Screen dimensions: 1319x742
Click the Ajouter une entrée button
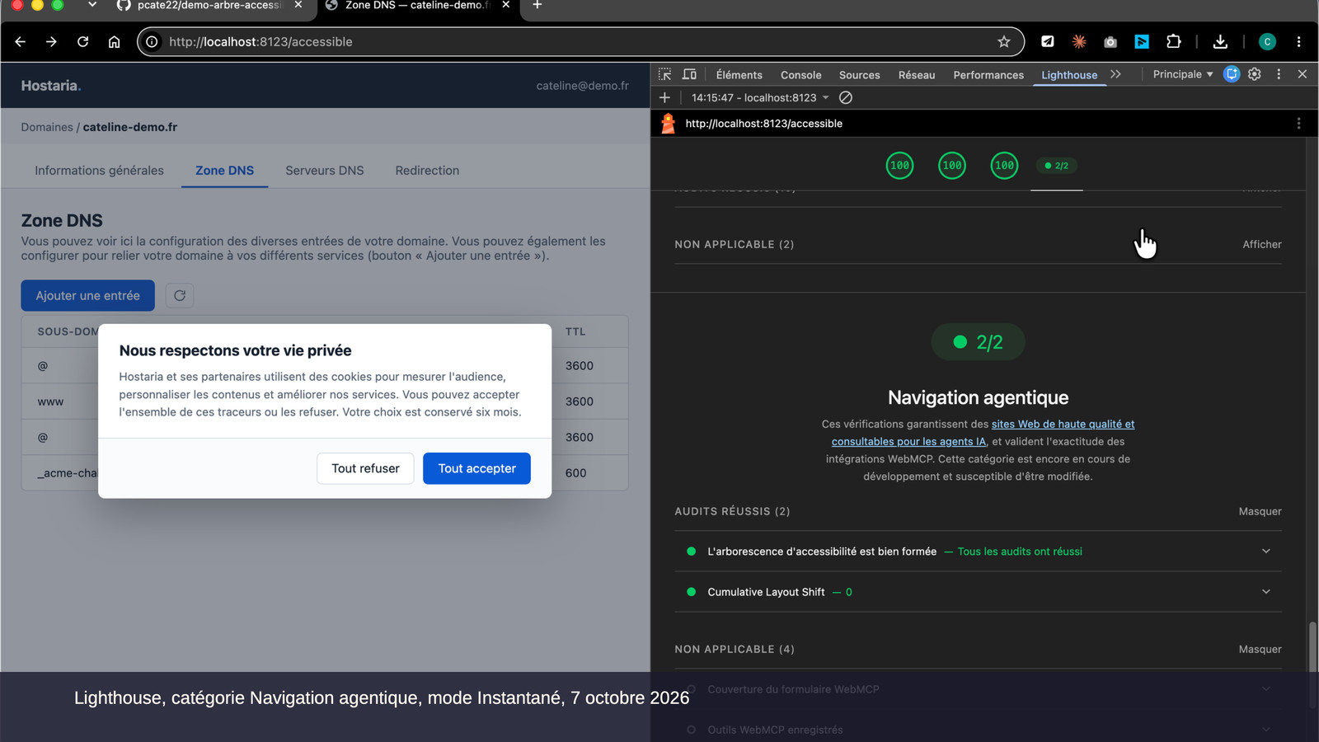[87, 295]
